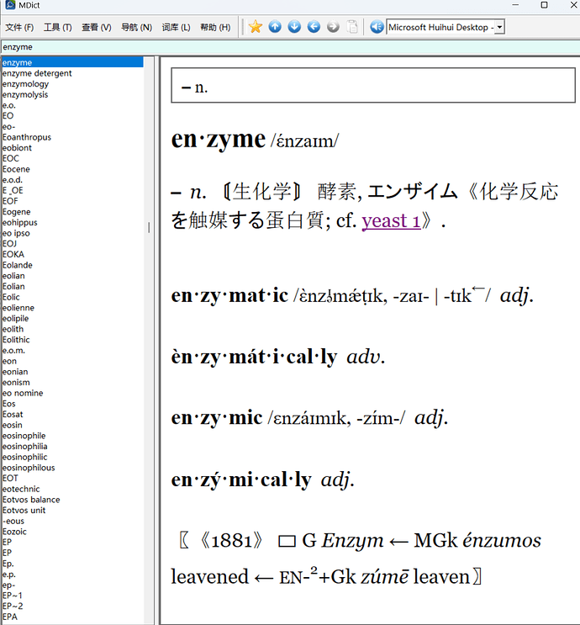Select the Eos entry
Viewport: 580px width, 625px height.
click(8, 404)
